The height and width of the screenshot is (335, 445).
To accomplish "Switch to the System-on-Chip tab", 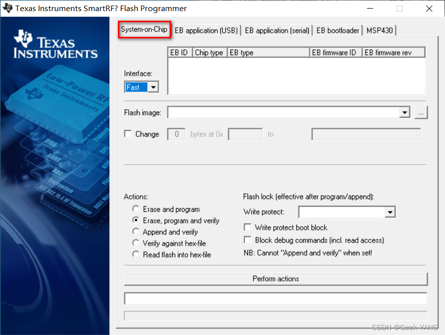I will point(144,29).
